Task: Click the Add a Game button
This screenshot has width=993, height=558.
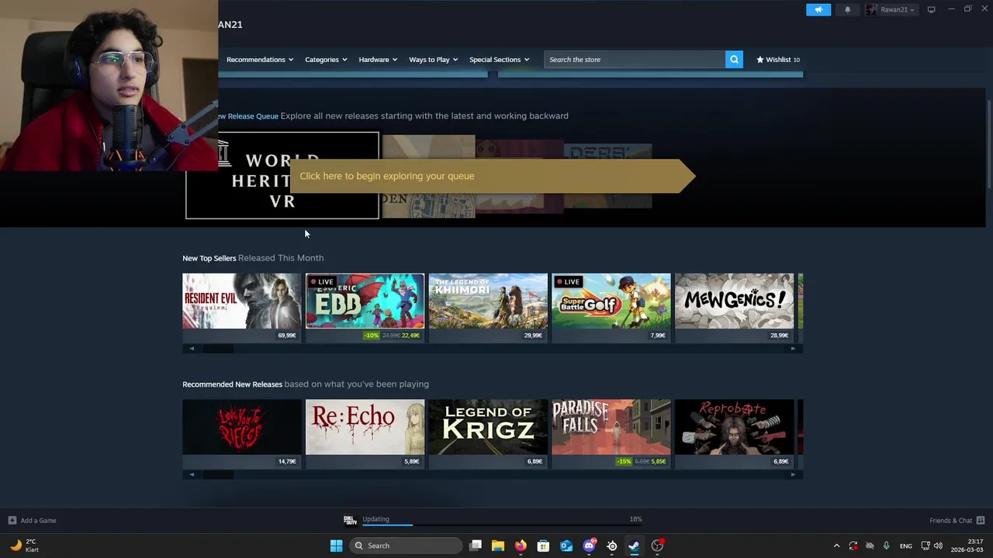Action: (x=32, y=521)
